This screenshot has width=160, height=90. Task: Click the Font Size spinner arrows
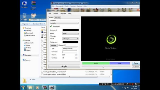pyautogui.click(x=76, y=58)
